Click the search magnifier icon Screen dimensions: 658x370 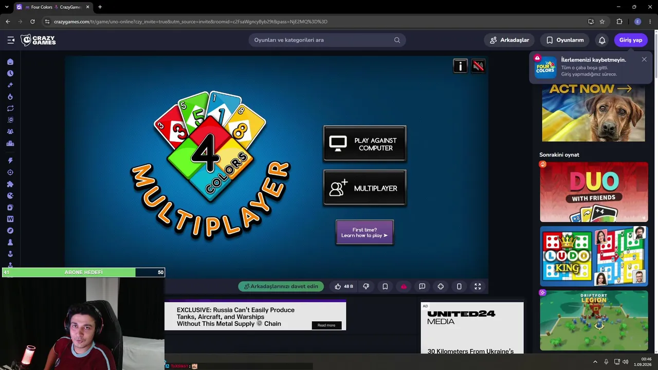[x=397, y=40]
